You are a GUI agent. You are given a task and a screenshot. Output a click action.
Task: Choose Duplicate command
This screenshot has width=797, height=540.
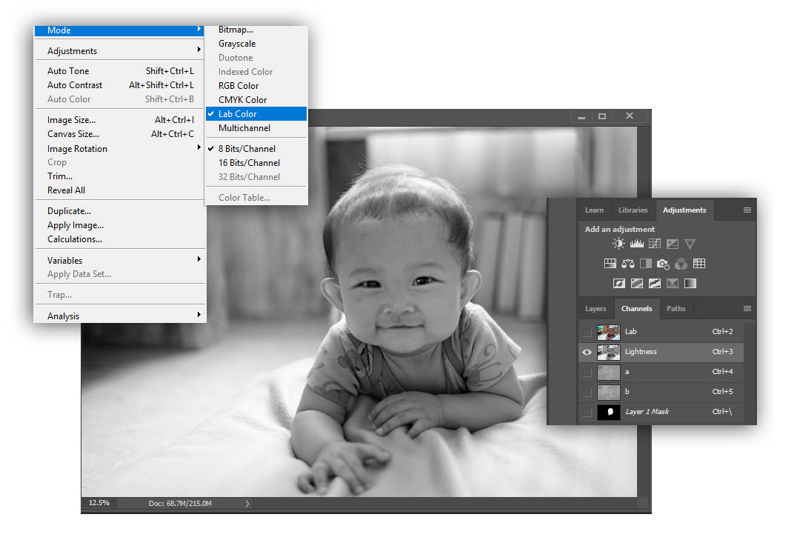click(120, 211)
